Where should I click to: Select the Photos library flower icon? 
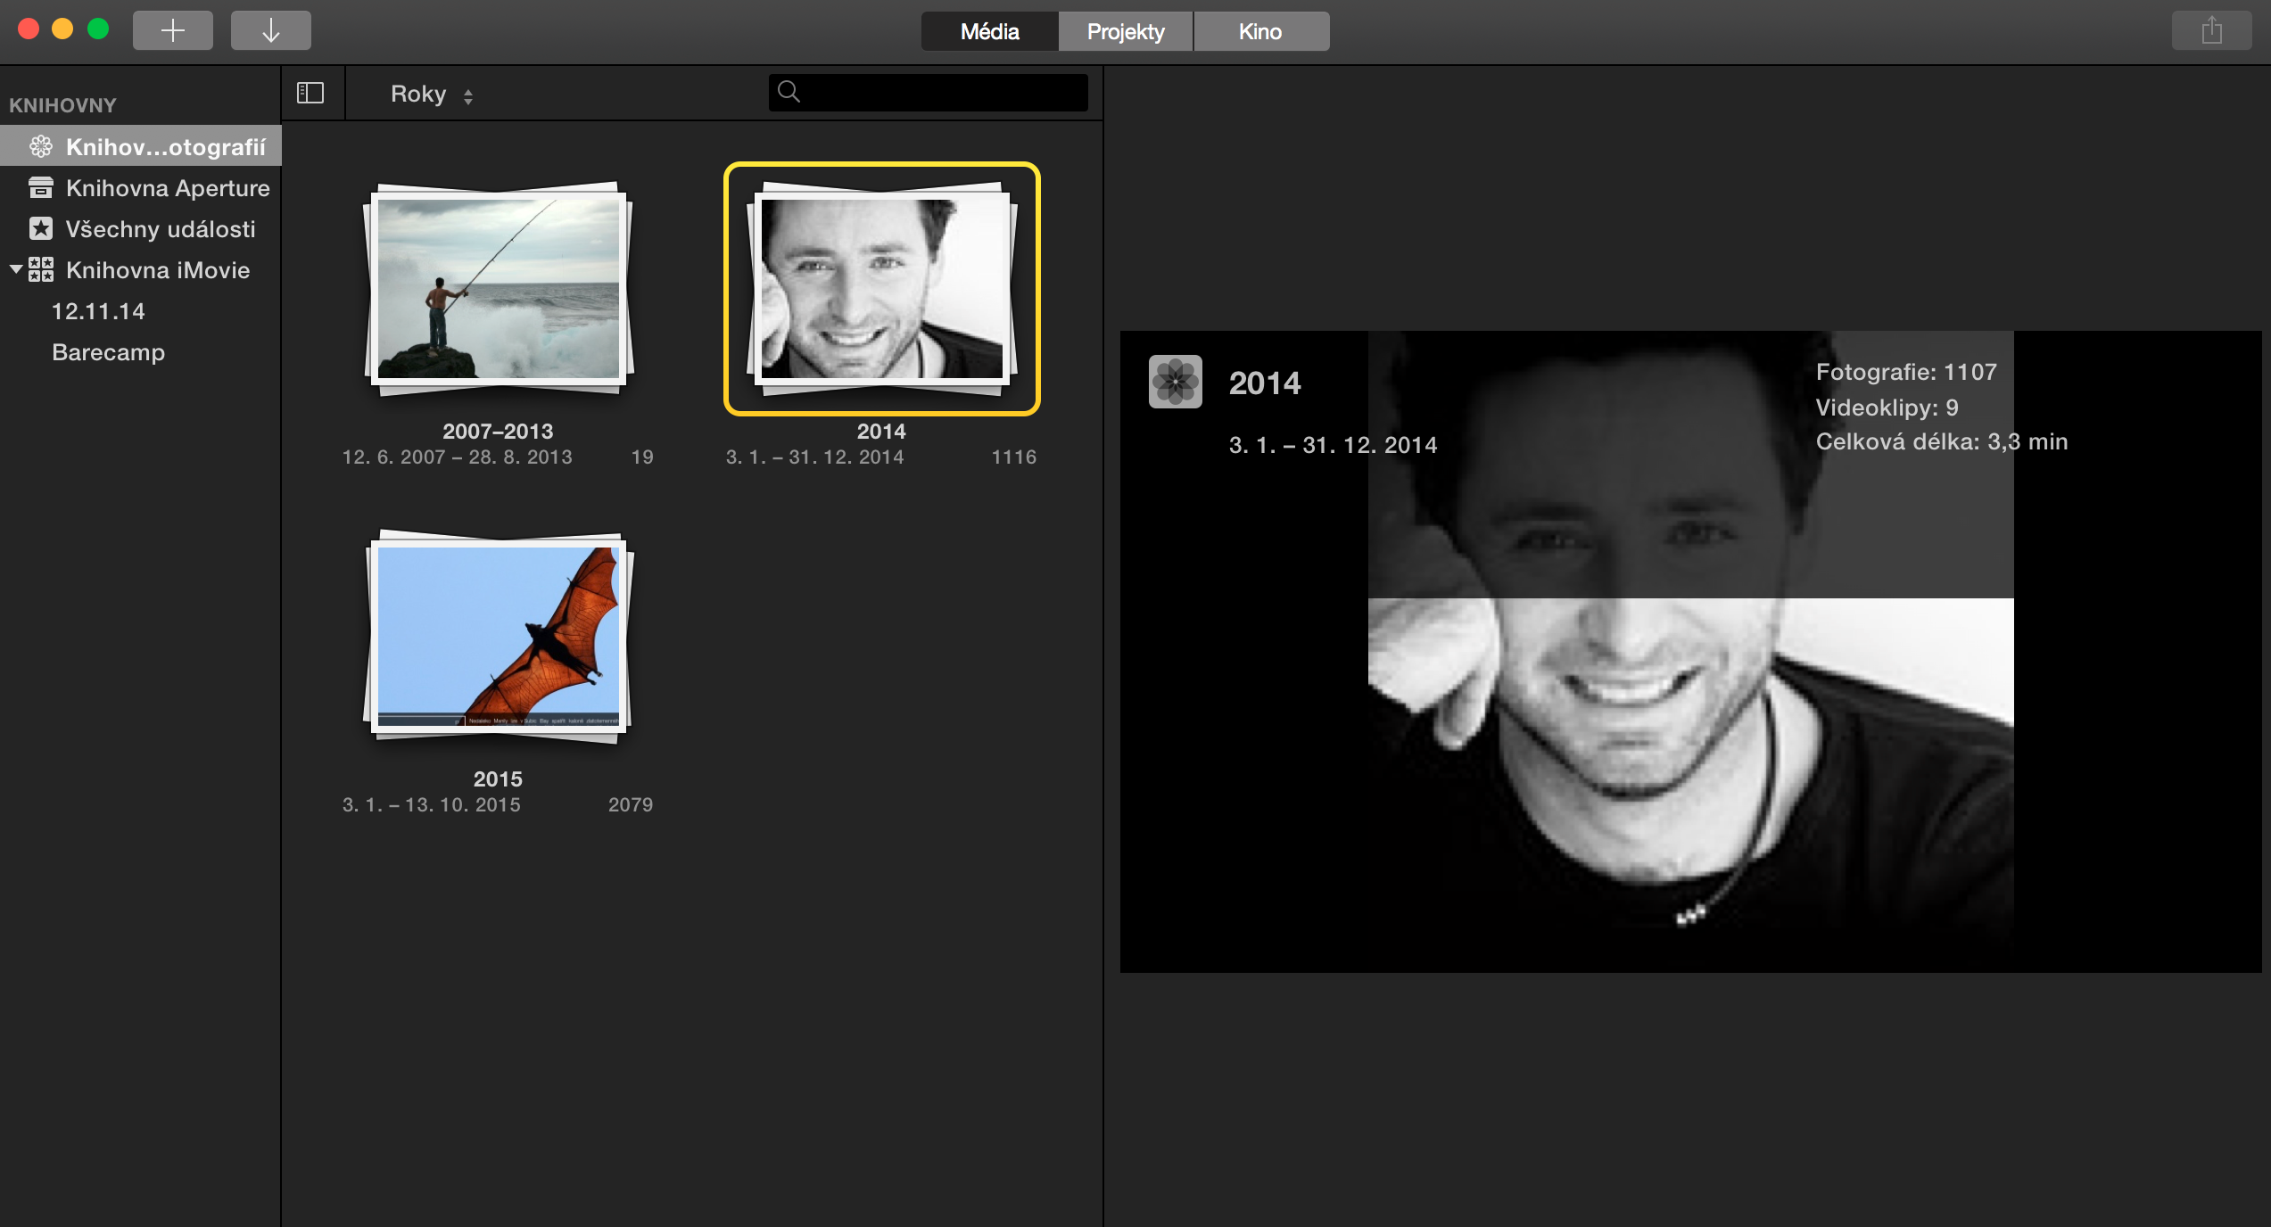tap(41, 146)
